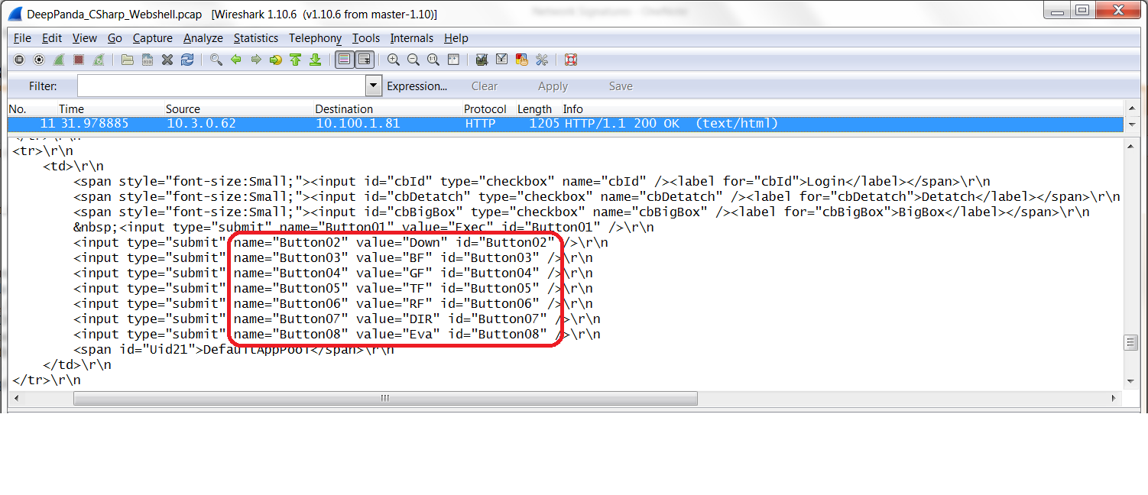Viewport: 1148px width, 495px height.
Task: Stop the running capture
Action: [79, 60]
